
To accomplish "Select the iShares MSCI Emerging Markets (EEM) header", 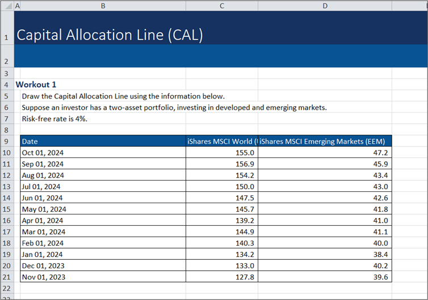I will point(324,142).
